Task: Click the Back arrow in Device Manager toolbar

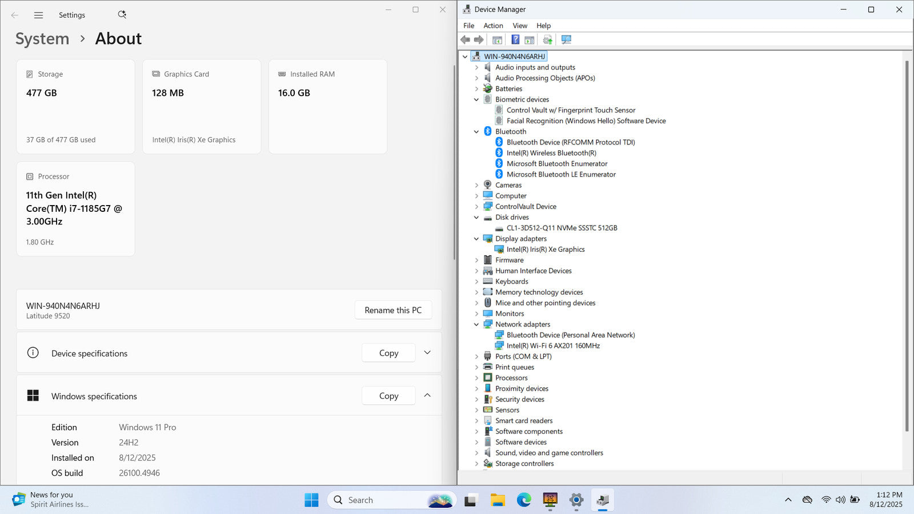Action: coord(465,39)
